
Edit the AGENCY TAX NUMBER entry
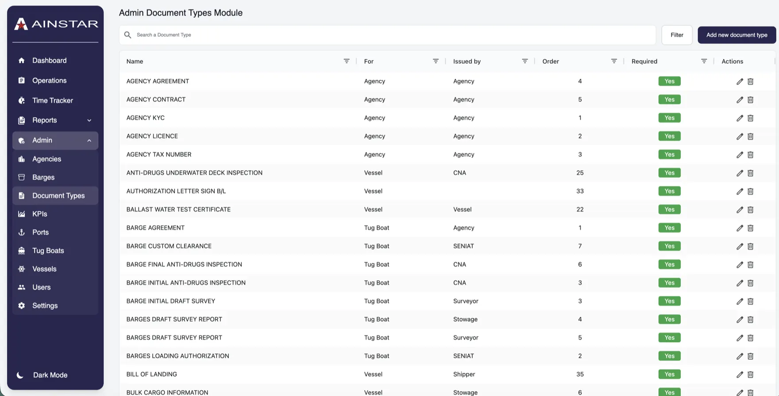click(x=740, y=155)
